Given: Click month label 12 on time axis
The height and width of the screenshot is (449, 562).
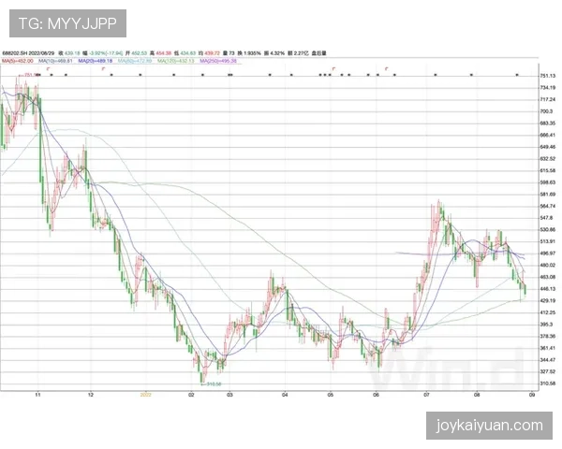Looking at the screenshot, I should point(91,395).
